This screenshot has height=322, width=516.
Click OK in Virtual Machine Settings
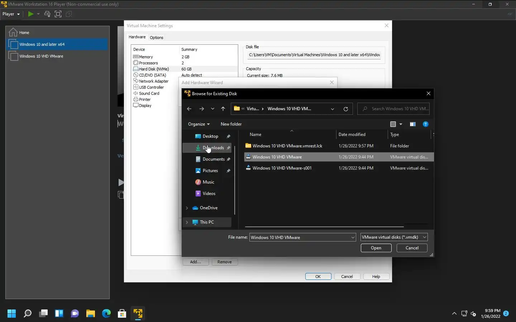pos(318,277)
